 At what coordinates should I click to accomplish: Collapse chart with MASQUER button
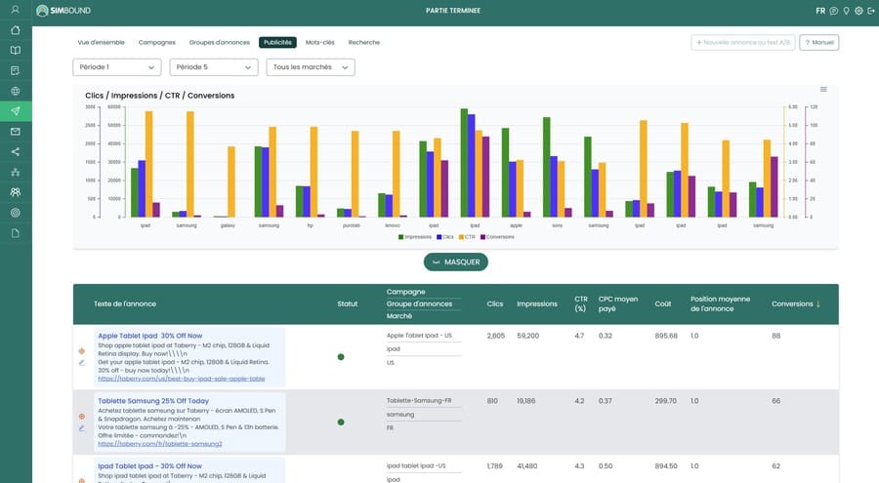click(456, 262)
